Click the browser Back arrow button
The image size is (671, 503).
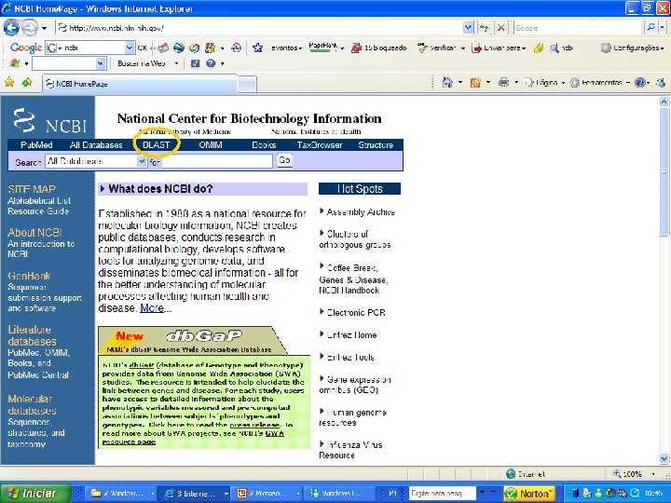(x=11, y=28)
